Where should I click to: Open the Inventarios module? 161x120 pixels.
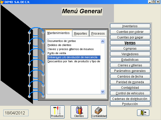(x=130, y=26)
